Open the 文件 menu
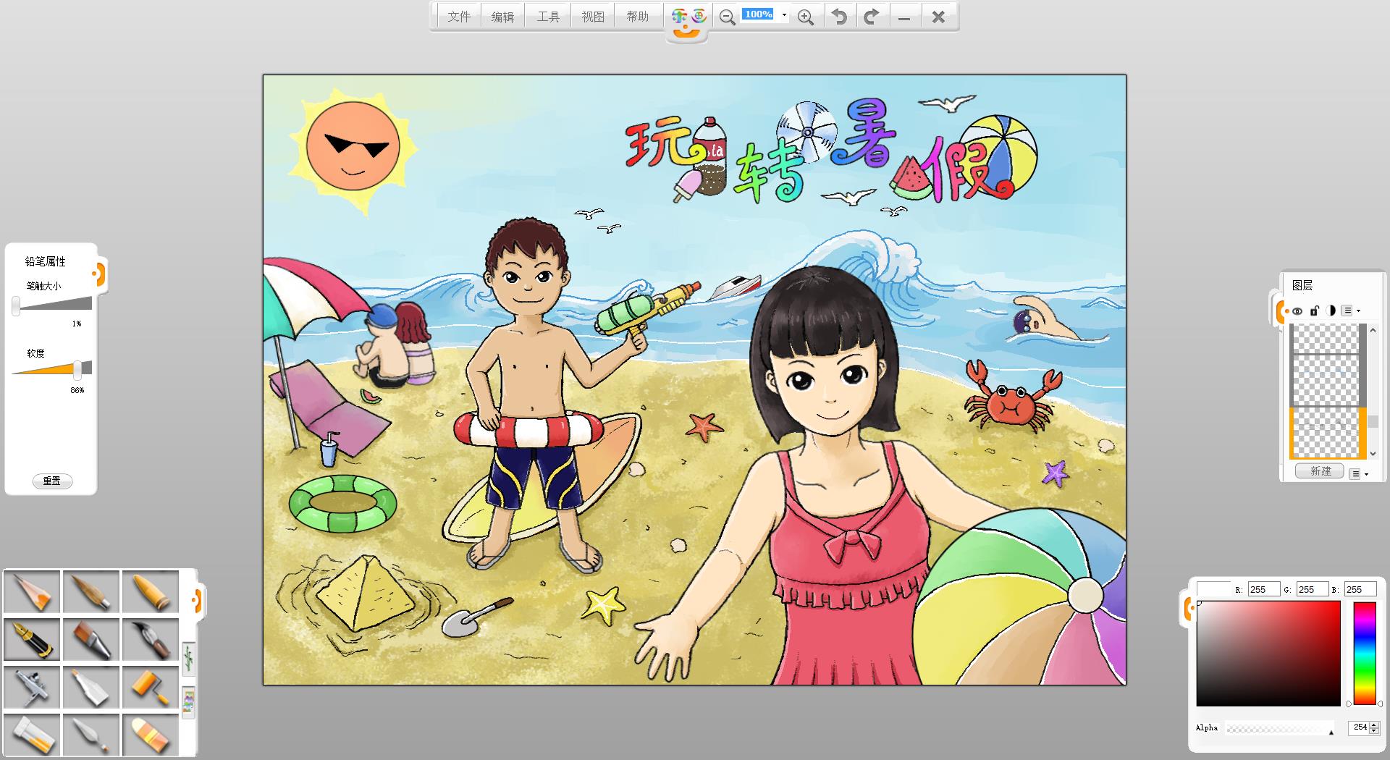 pyautogui.click(x=458, y=17)
